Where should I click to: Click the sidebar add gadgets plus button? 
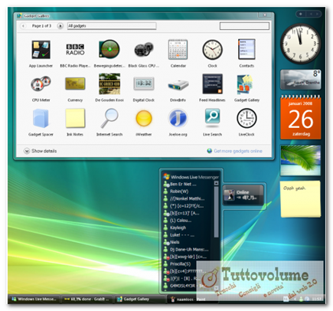click(x=301, y=14)
